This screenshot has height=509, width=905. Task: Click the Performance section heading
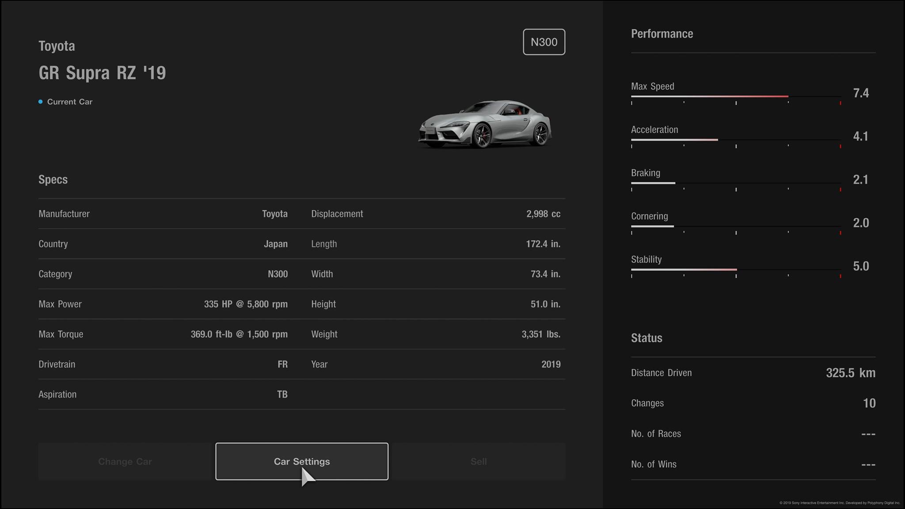tap(662, 34)
